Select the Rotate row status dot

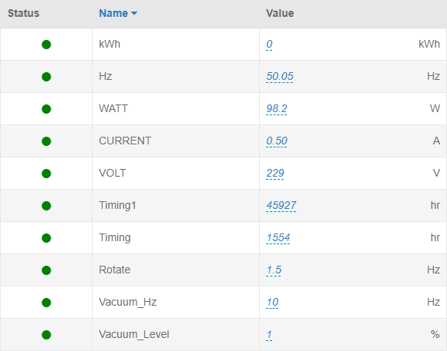[46, 270]
